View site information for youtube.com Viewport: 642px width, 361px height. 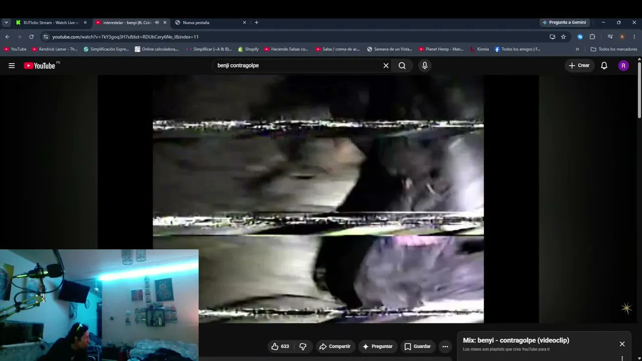click(x=46, y=37)
